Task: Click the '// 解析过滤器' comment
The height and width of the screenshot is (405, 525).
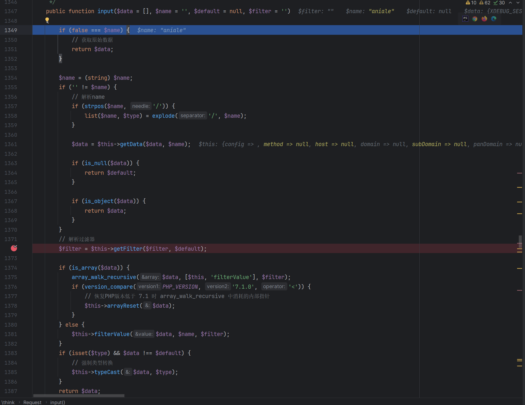Action: point(77,239)
